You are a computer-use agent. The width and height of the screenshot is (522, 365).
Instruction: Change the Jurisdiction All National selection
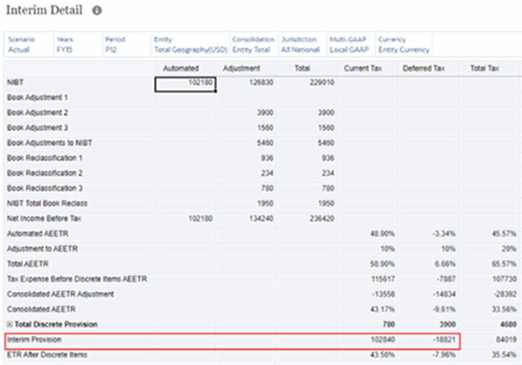coord(302,45)
